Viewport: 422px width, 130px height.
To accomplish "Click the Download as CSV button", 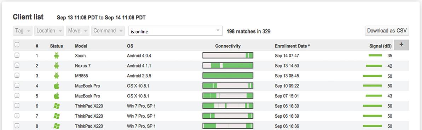I will [387, 31].
